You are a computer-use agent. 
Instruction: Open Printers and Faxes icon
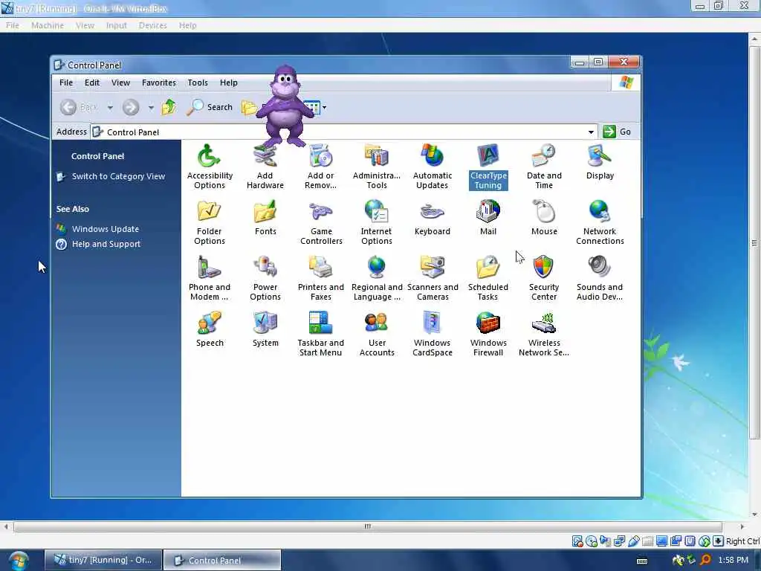[320, 278]
